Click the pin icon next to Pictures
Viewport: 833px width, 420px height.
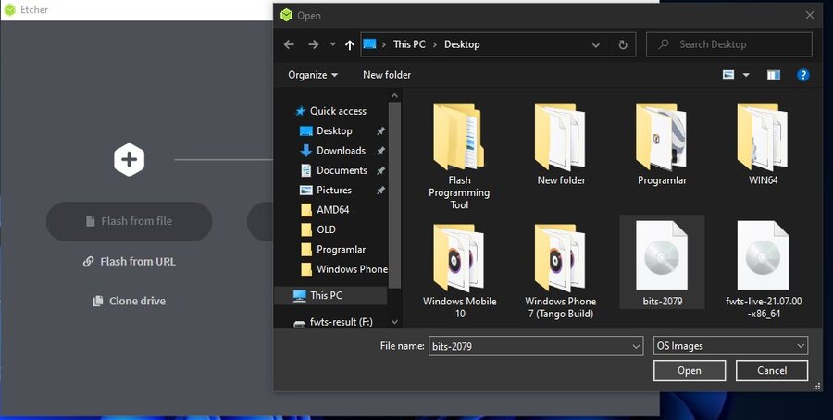[x=380, y=190]
